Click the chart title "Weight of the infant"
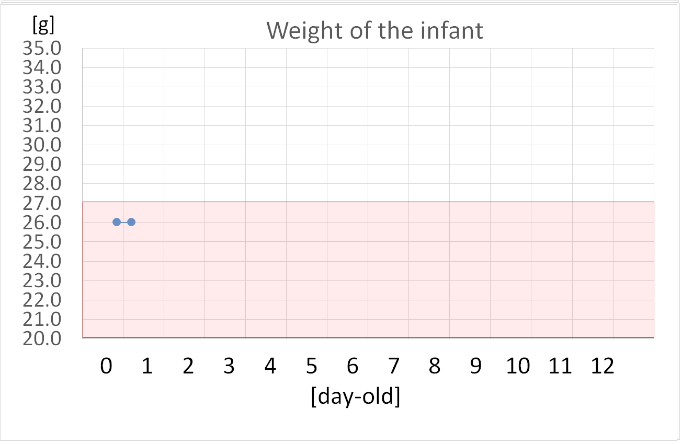The height and width of the screenshot is (445, 682). (x=374, y=31)
